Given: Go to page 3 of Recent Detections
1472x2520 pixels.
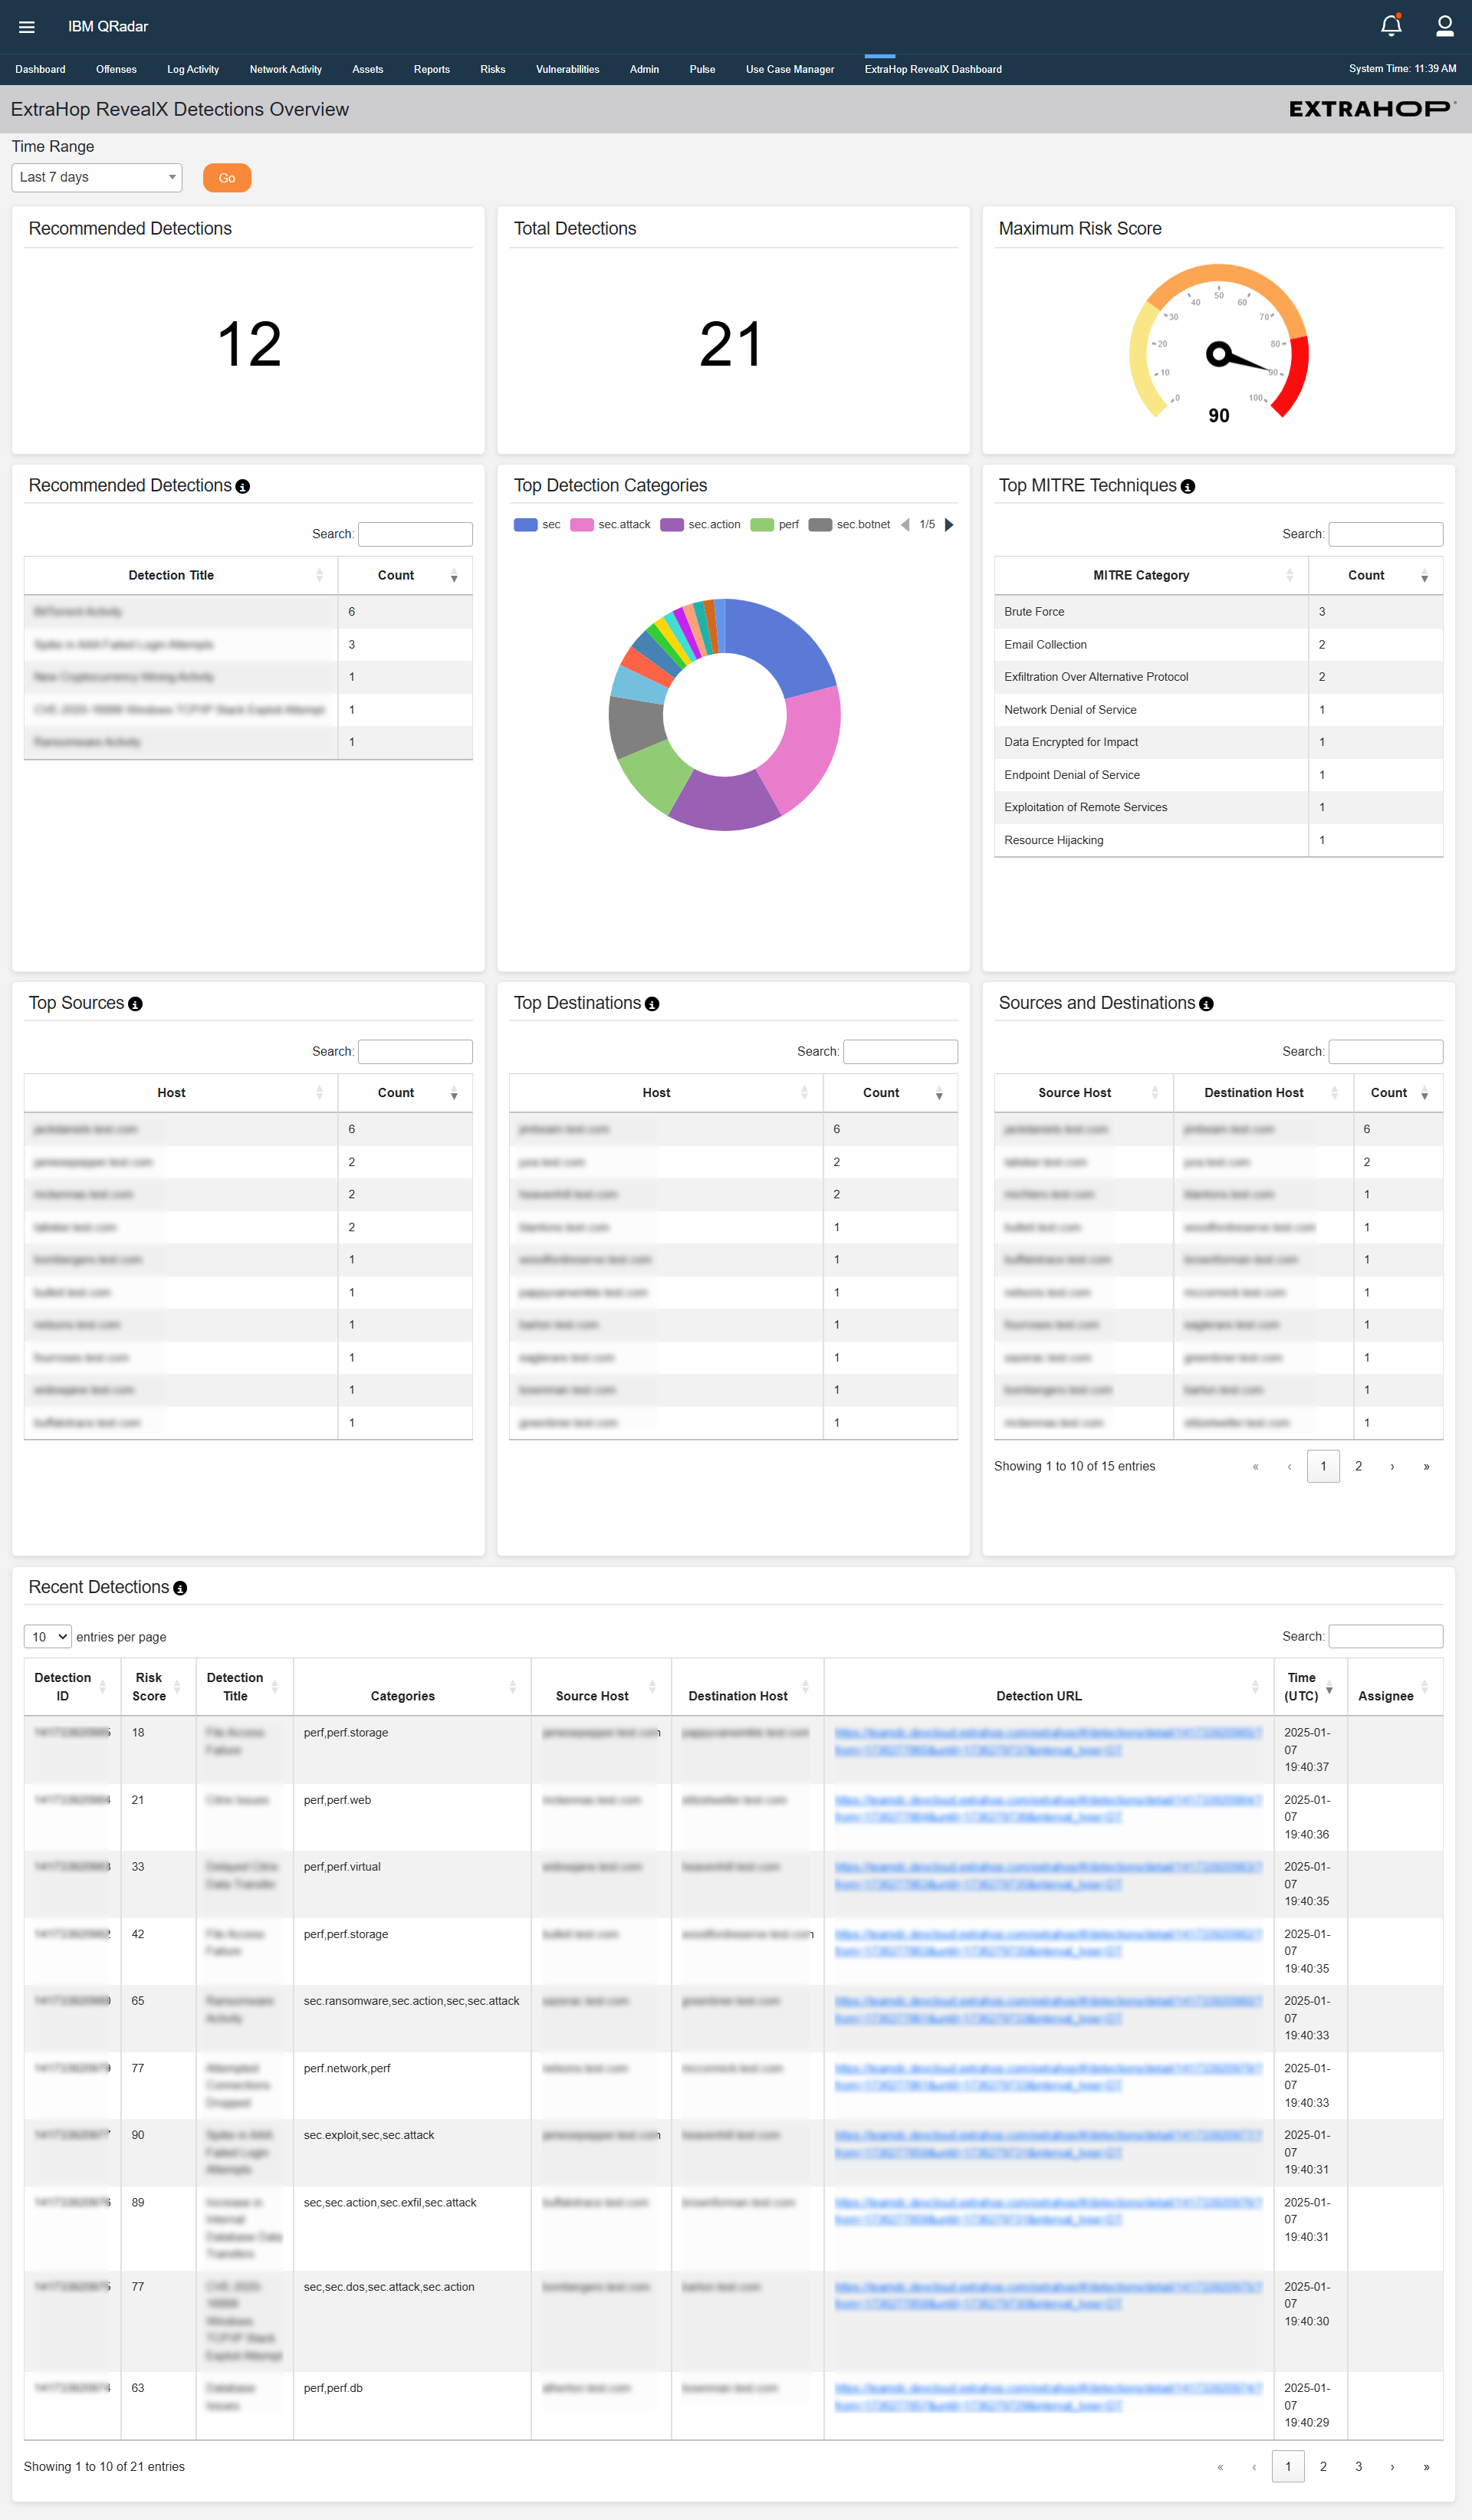Looking at the screenshot, I should coord(1358,2467).
